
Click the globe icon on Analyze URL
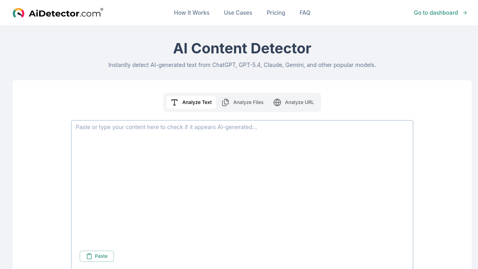[x=277, y=102]
